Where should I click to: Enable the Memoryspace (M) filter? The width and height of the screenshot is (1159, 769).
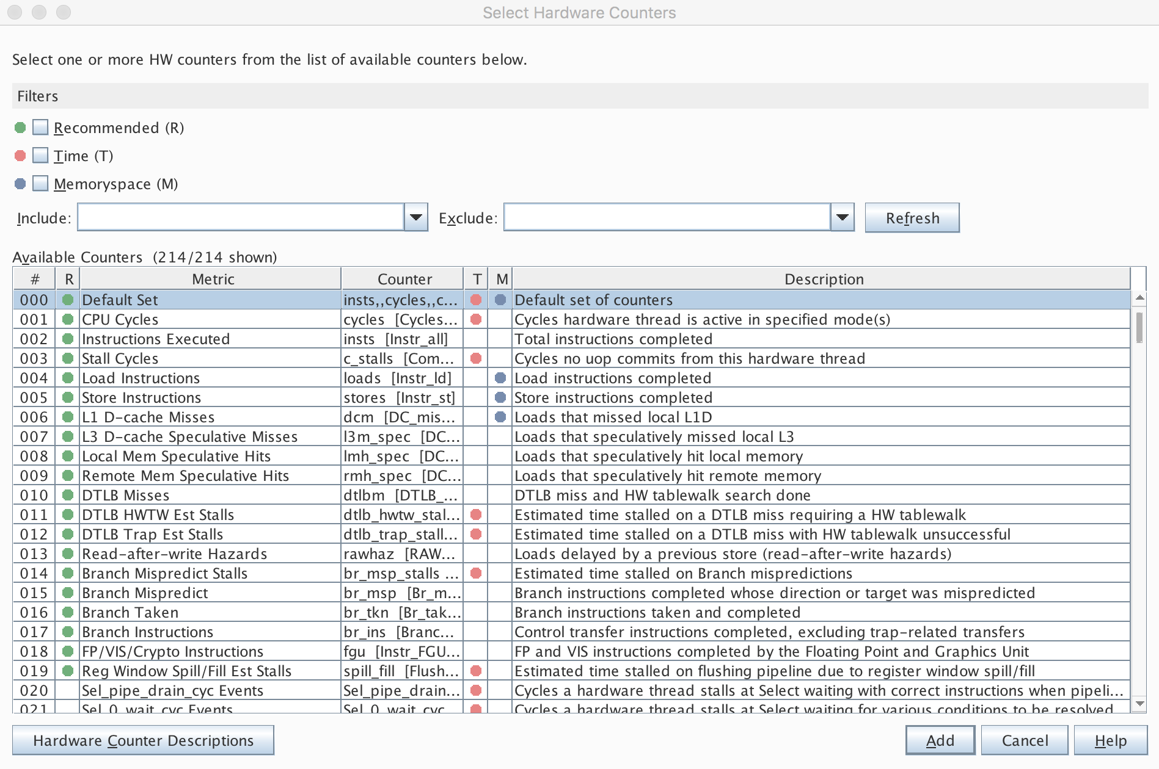[40, 184]
